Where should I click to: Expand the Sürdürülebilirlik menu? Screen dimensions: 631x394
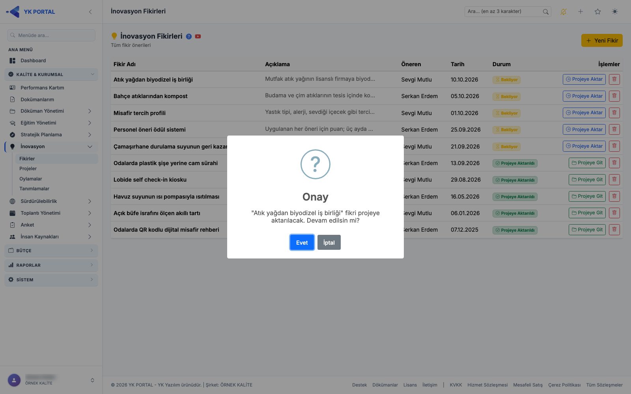coord(51,201)
